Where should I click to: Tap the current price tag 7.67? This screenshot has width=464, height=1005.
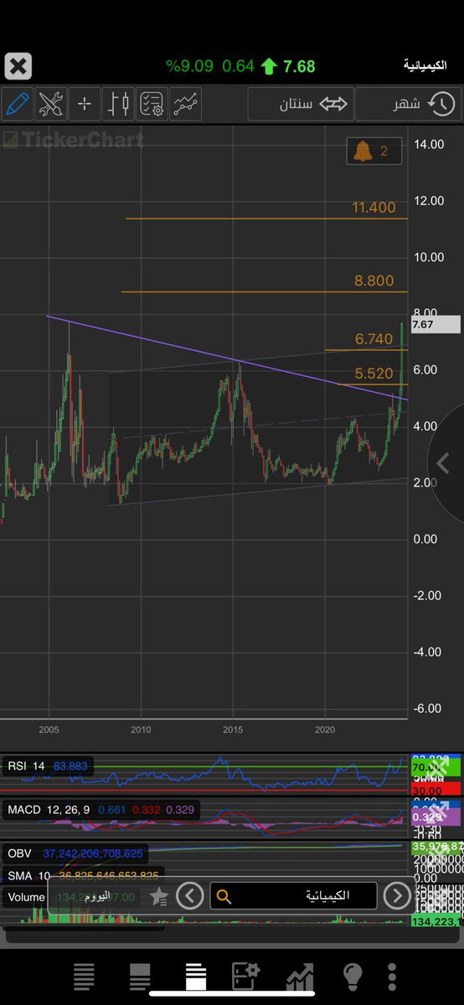pos(435,324)
